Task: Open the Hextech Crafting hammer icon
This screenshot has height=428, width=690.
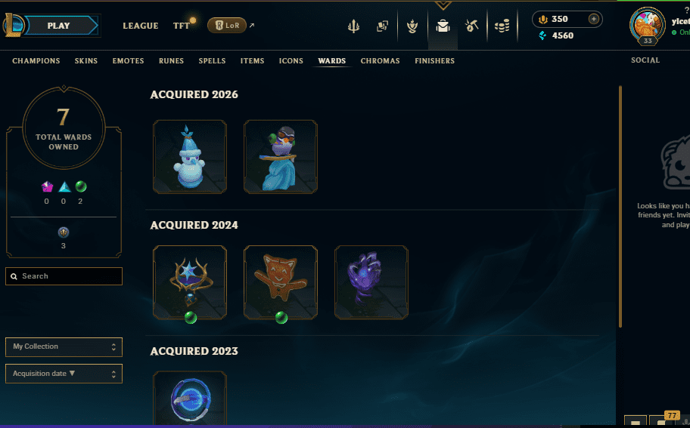Action: (472, 26)
